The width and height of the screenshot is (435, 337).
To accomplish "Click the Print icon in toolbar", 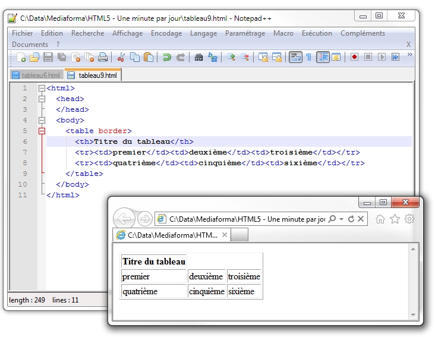I will pyautogui.click(x=103, y=58).
